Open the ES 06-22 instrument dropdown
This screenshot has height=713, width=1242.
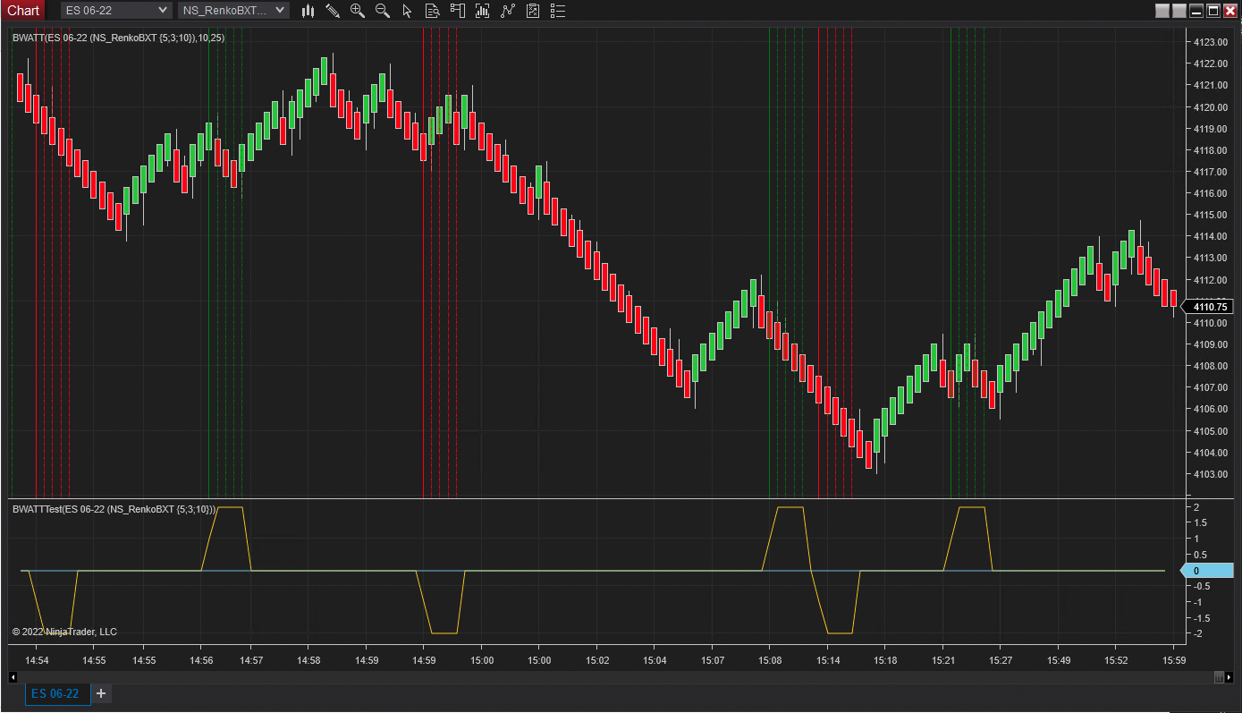(115, 10)
